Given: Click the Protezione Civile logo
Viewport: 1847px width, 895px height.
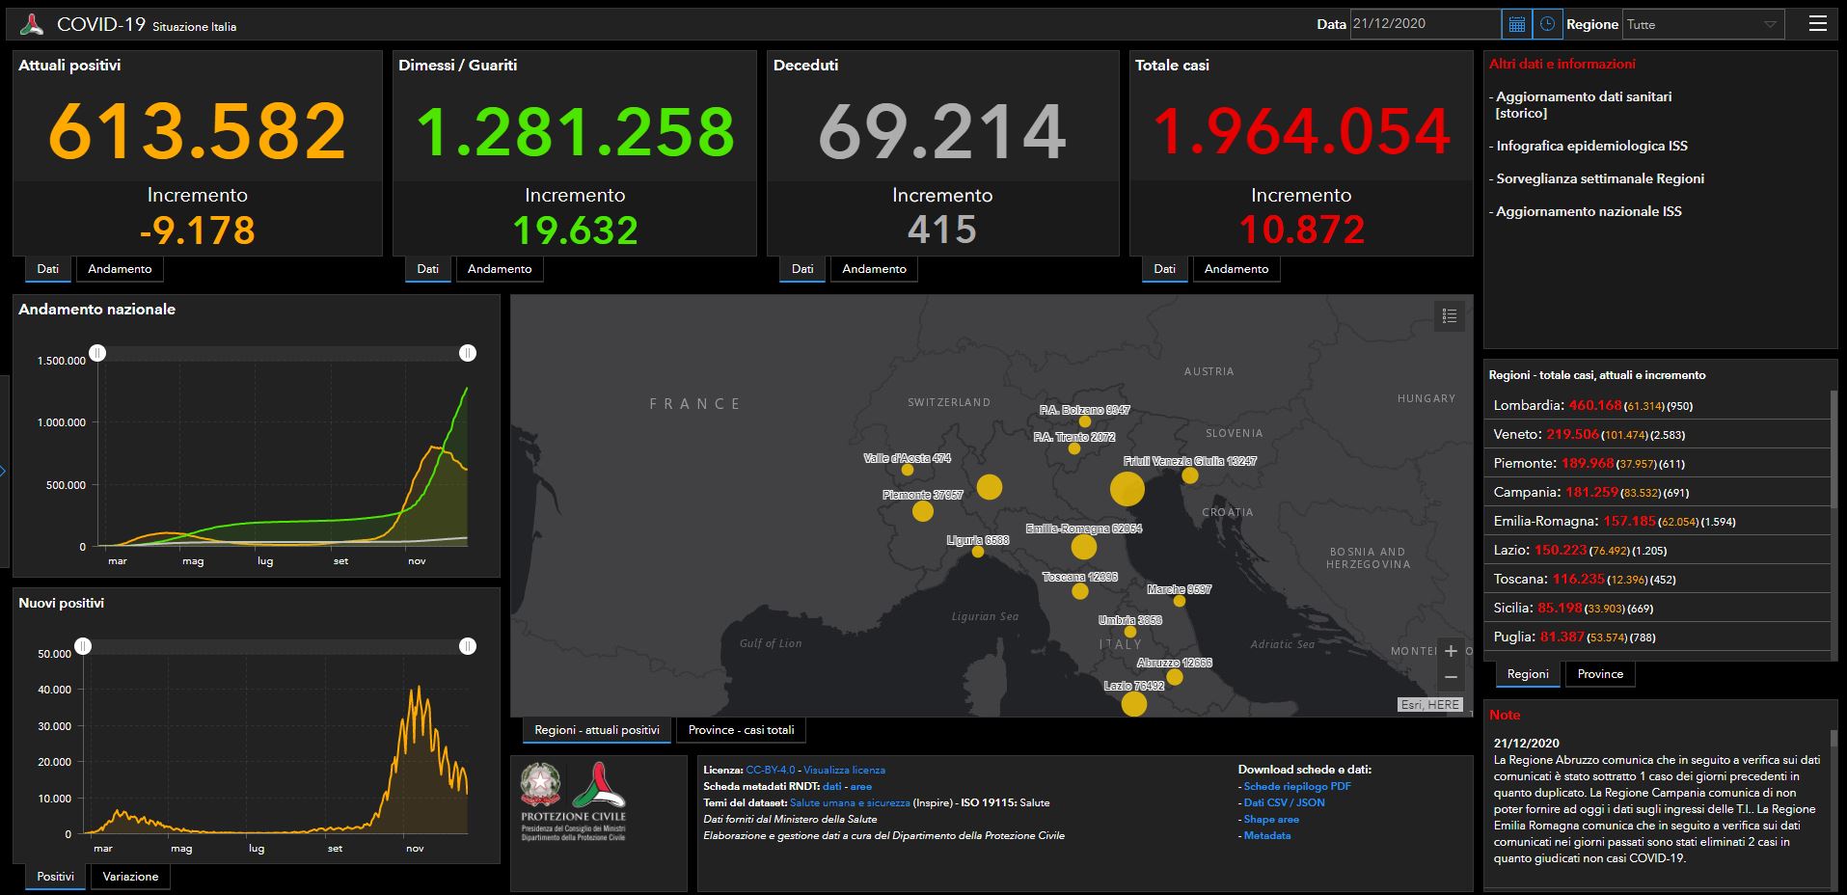Looking at the screenshot, I should point(598,800).
